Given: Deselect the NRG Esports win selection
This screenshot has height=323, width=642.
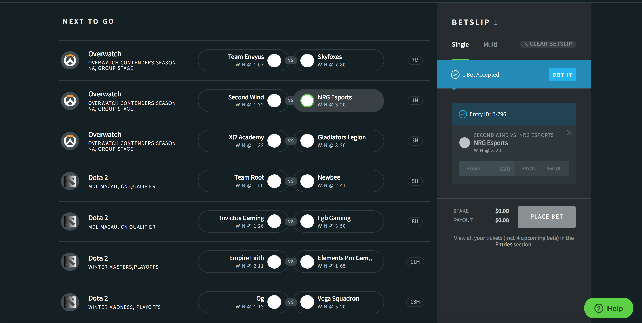Looking at the screenshot, I should pos(307,101).
